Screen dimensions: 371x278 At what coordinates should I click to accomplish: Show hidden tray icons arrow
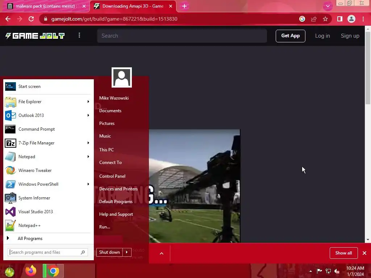point(310,271)
